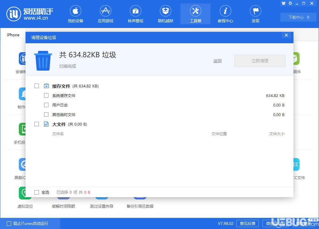This screenshot has width=319, height=229.
Task: Click 文件大小 column header
Action: pos(277,134)
